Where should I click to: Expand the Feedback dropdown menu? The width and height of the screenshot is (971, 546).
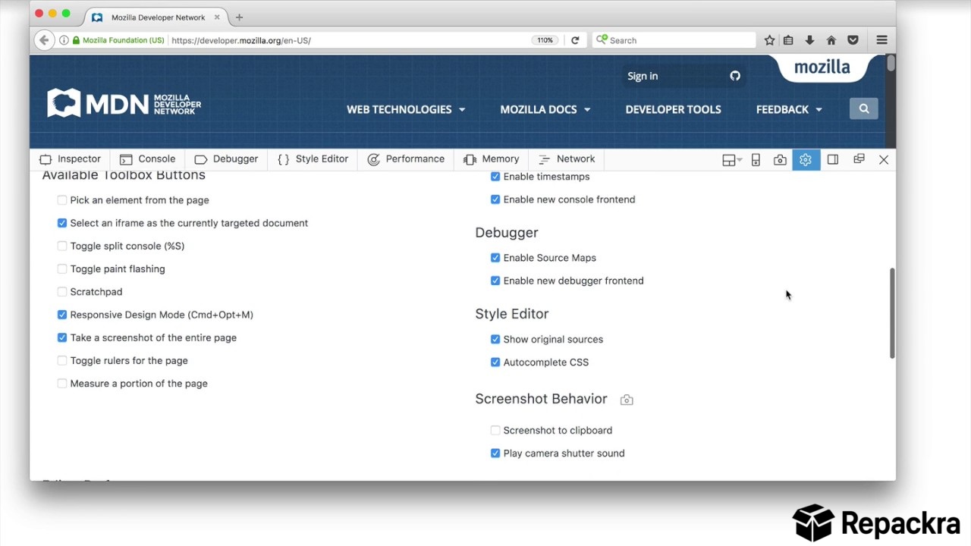789,109
